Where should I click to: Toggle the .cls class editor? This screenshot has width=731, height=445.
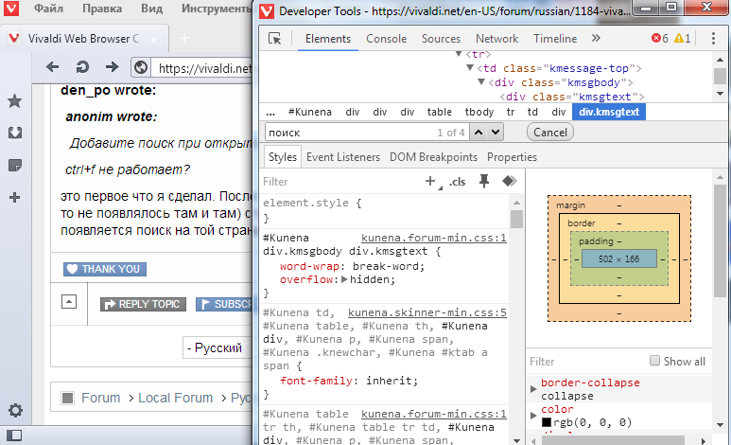pos(457,182)
